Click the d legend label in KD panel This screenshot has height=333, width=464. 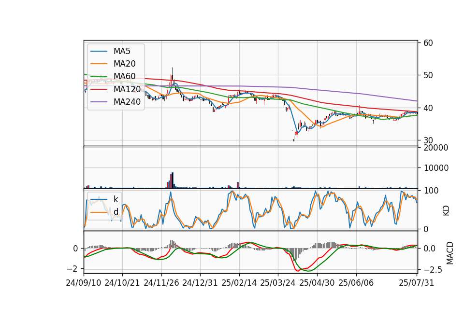click(x=116, y=212)
